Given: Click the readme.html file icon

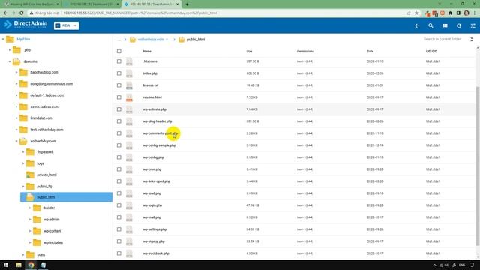Looking at the screenshot, I should tap(129, 97).
